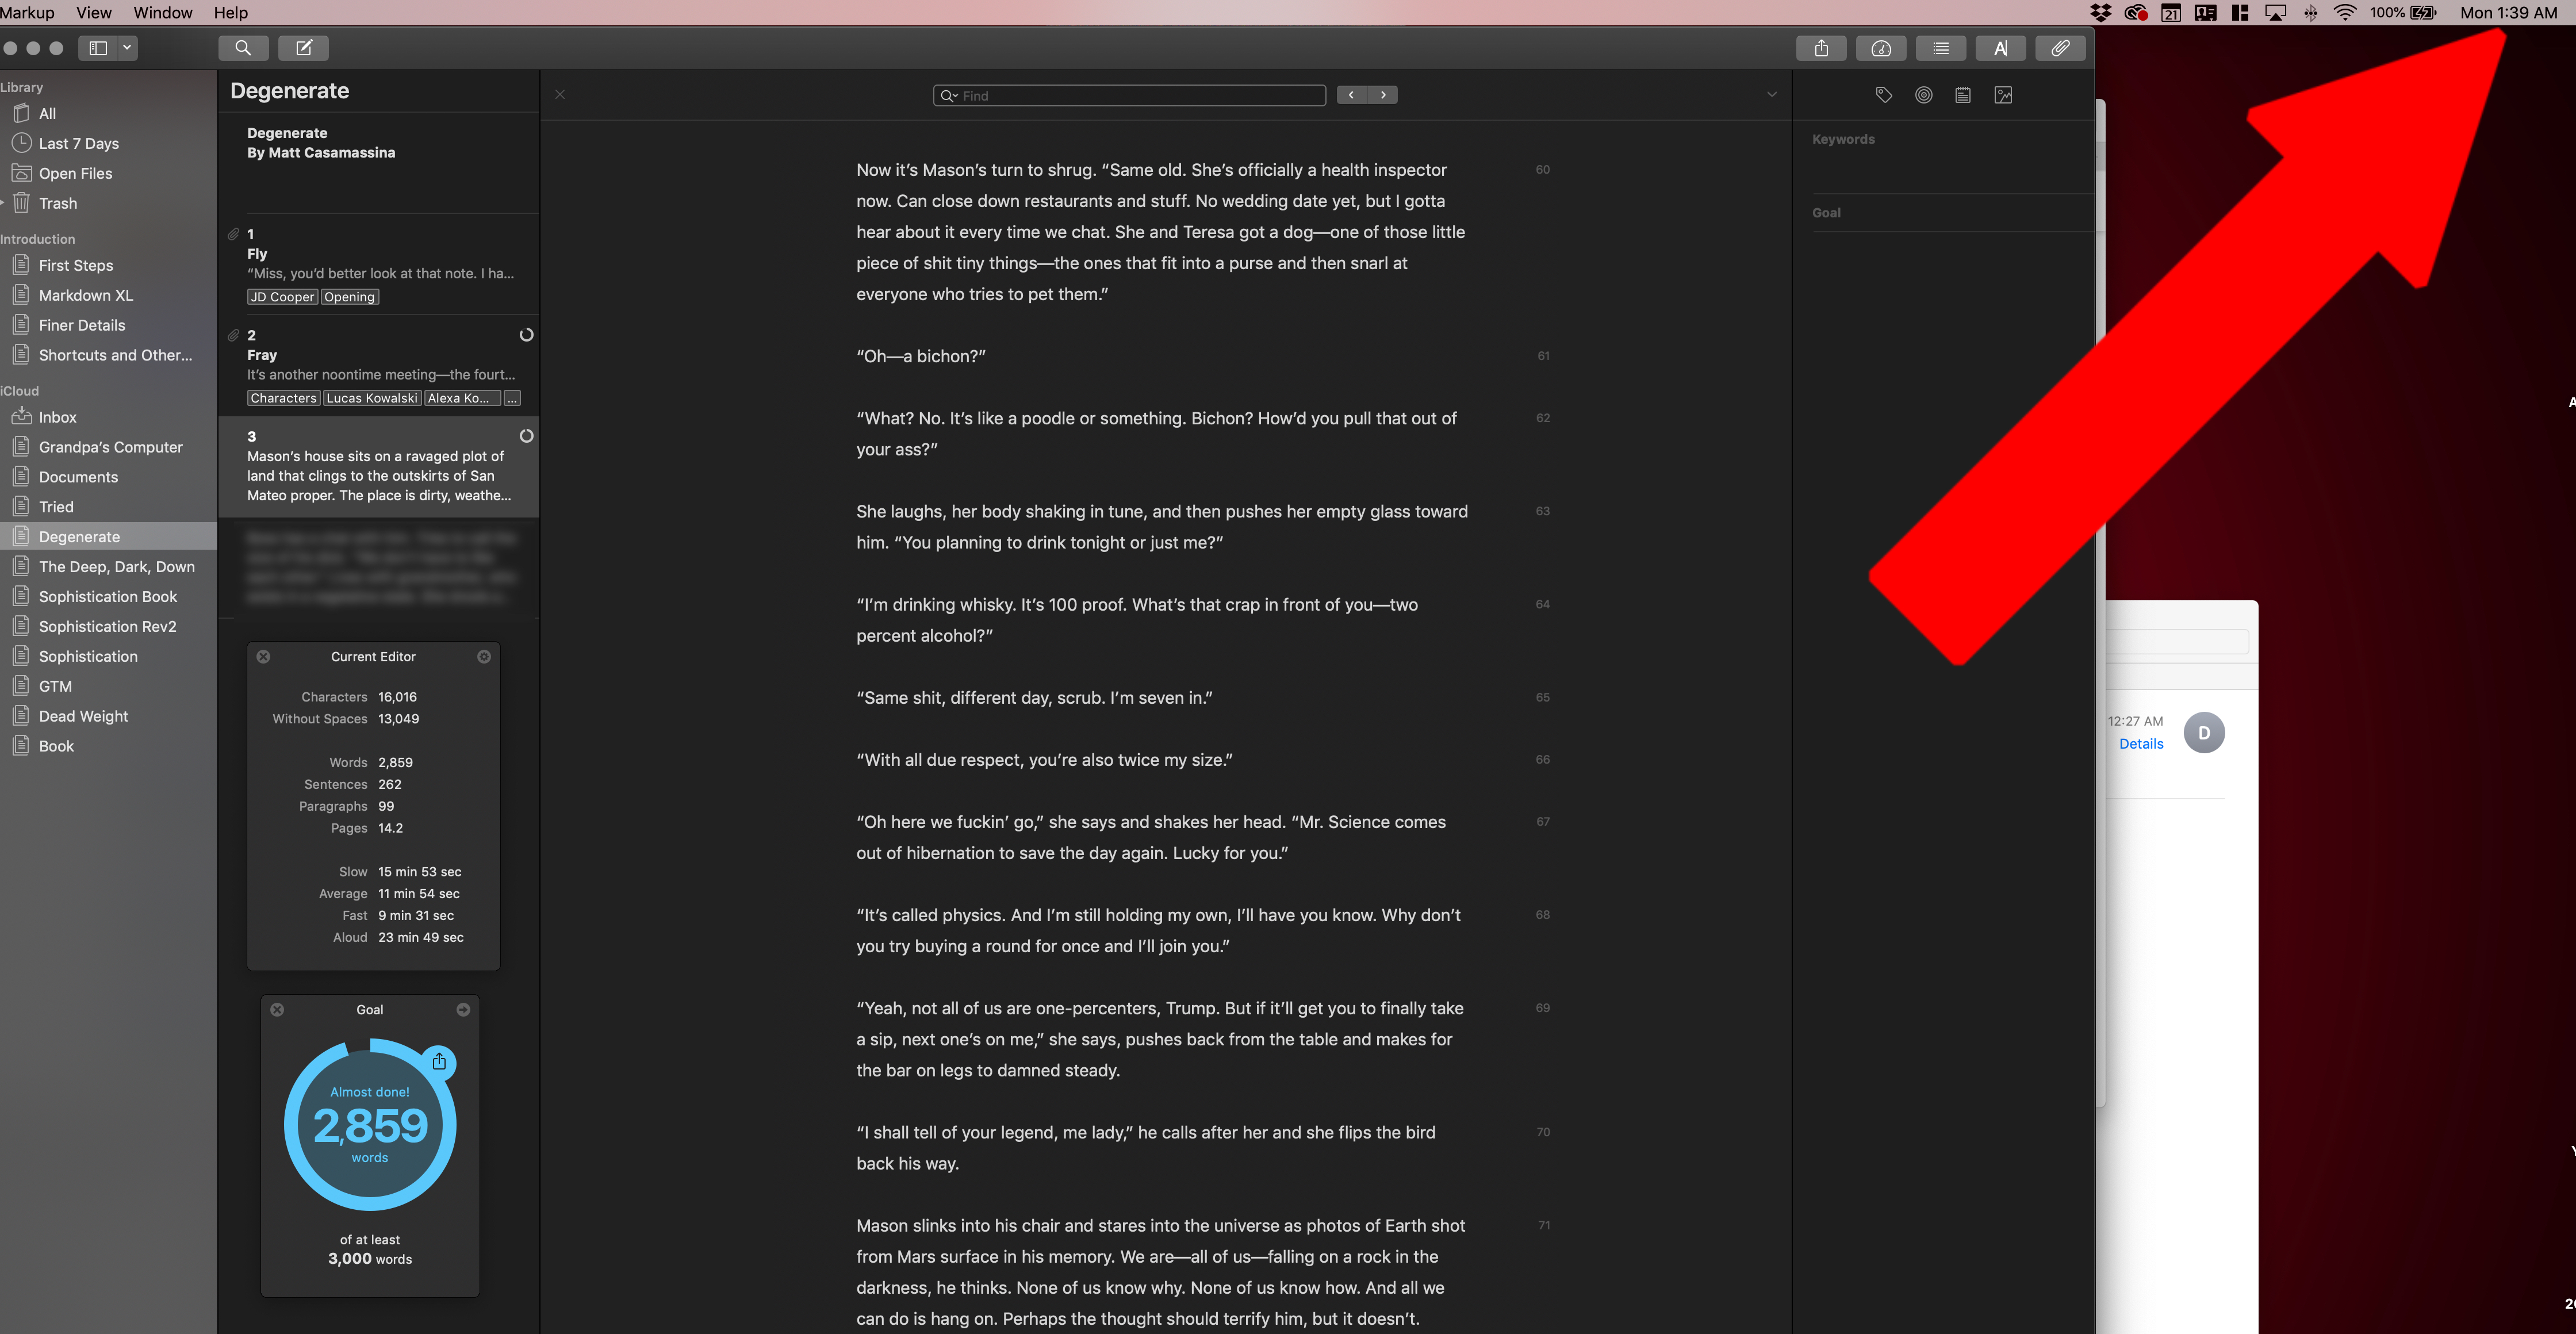Expand the Trash disclosure triangle
Image resolution: width=2576 pixels, height=1334 pixels.
[3, 203]
